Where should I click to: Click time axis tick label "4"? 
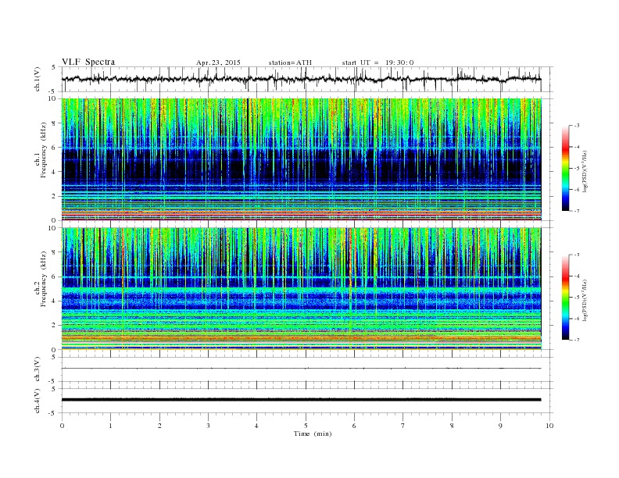point(256,426)
